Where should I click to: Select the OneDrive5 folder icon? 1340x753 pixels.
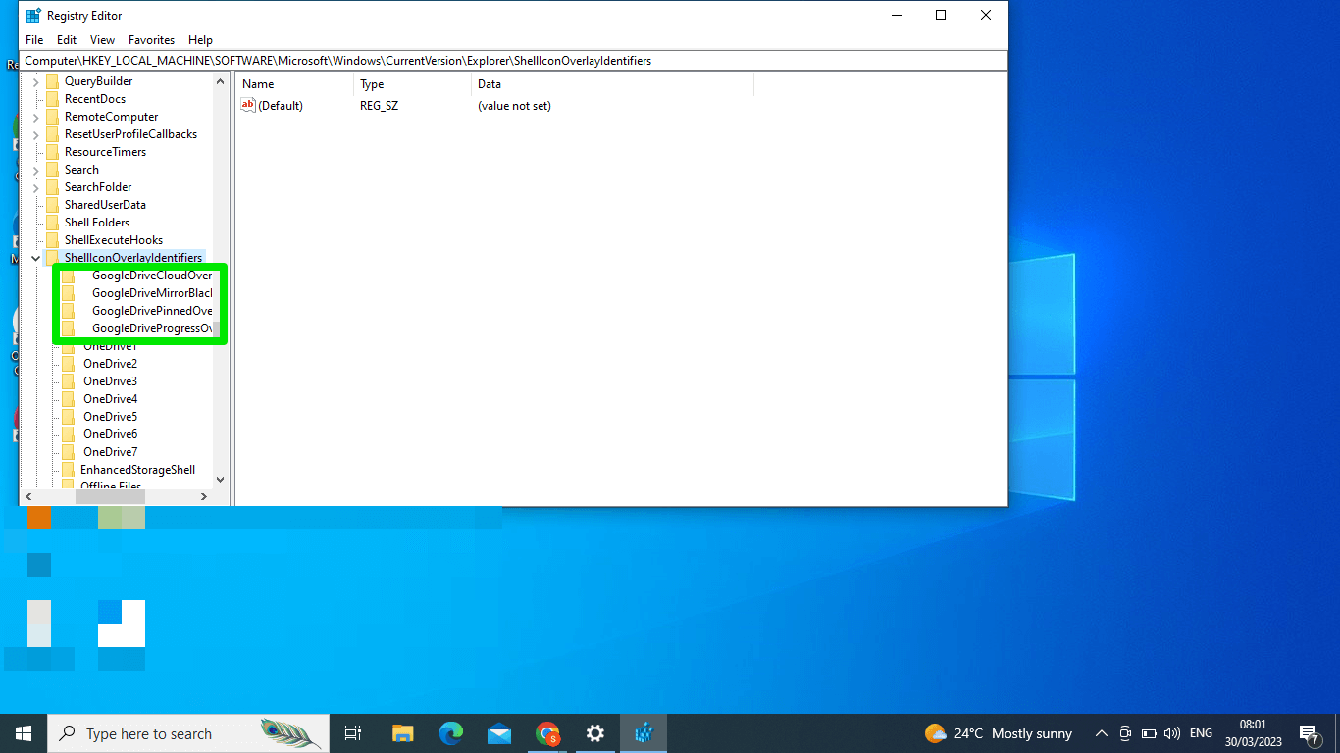[x=68, y=417]
